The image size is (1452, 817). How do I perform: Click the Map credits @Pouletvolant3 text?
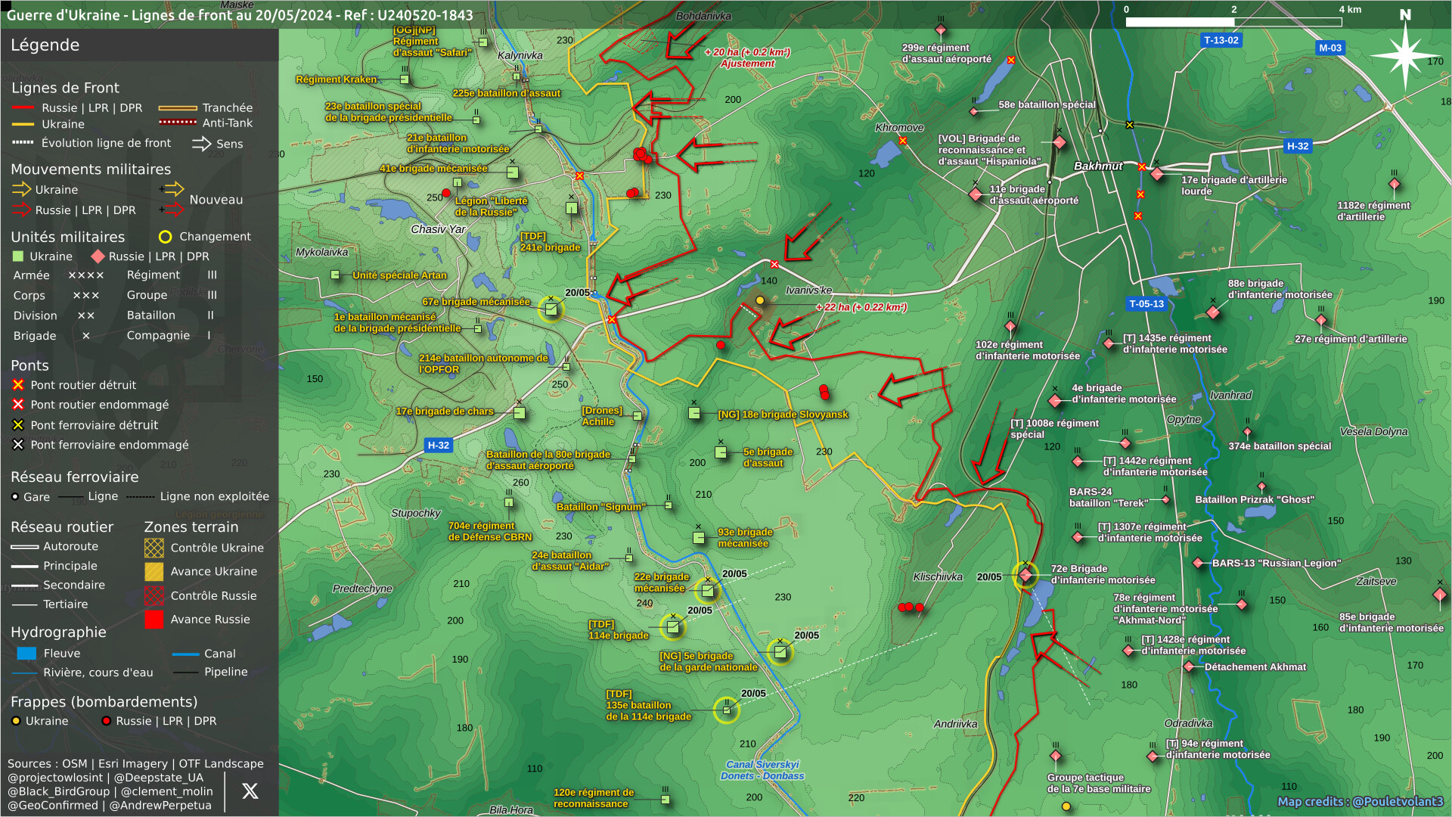(x=1360, y=802)
